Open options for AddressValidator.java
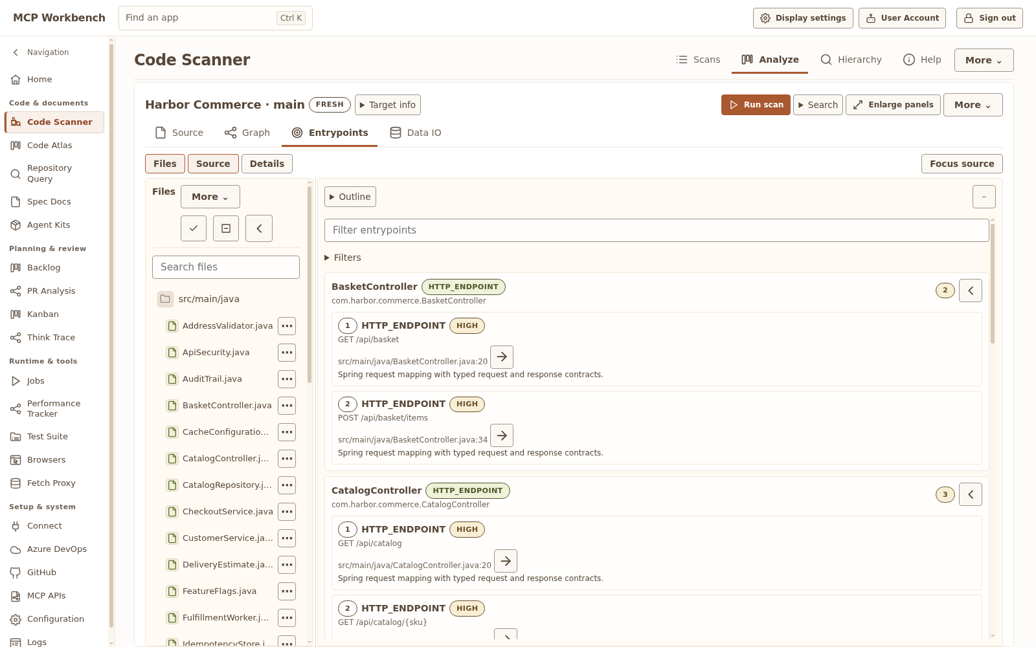This screenshot has width=1036, height=647. point(287,326)
